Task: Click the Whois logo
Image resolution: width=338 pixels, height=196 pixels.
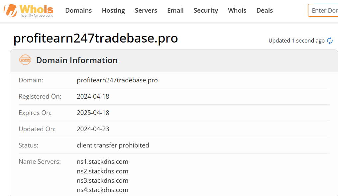Action: coord(29,10)
